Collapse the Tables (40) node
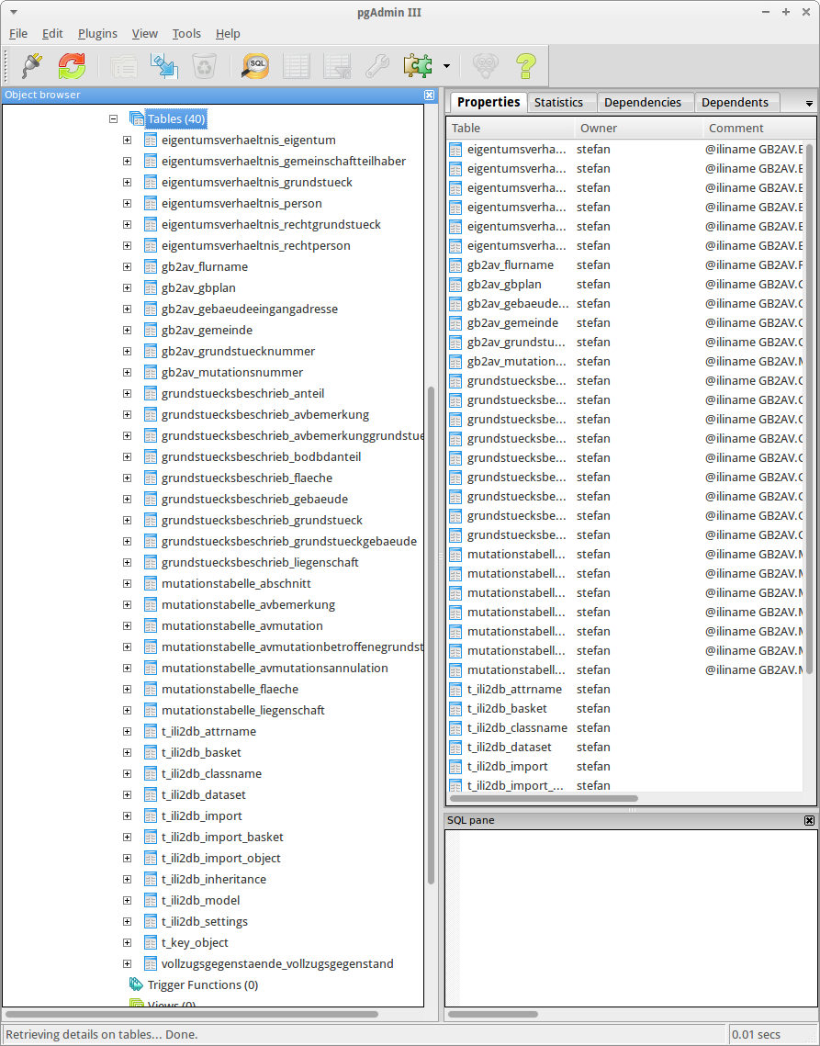Screen dimensions: 820x1046 point(114,118)
